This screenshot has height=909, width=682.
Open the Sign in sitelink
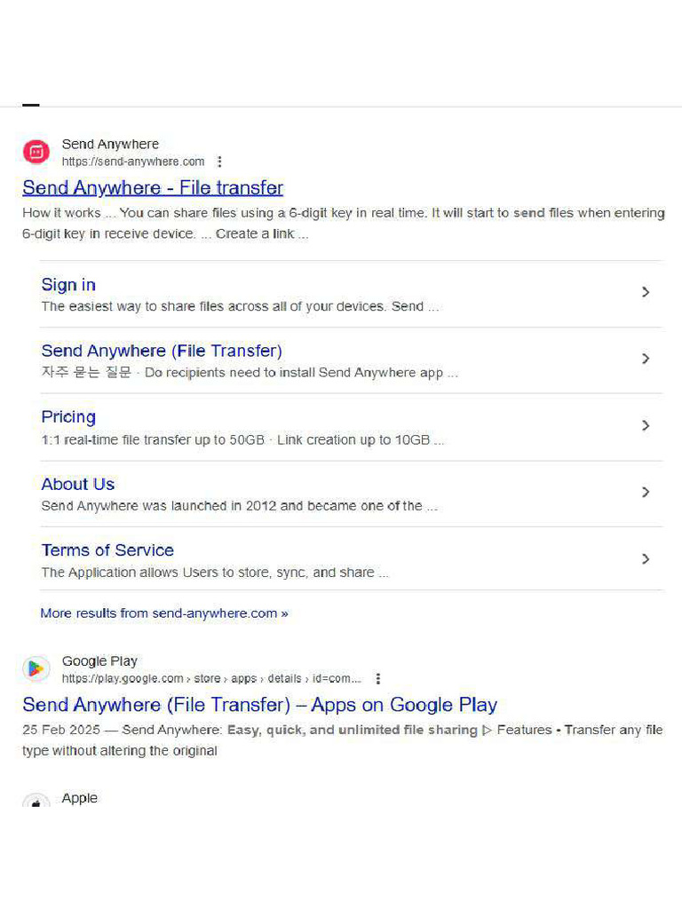pyautogui.click(x=68, y=285)
